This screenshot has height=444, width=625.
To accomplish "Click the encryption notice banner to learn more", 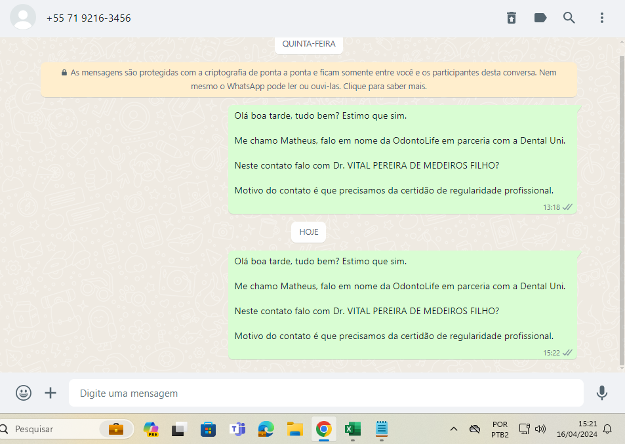I will [309, 79].
